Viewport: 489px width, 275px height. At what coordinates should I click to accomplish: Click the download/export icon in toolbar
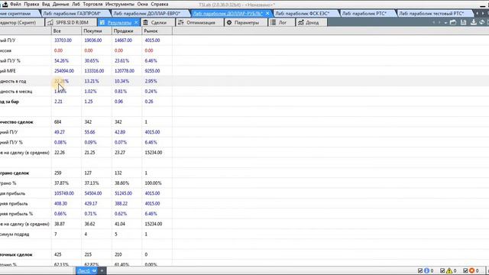point(474,22)
